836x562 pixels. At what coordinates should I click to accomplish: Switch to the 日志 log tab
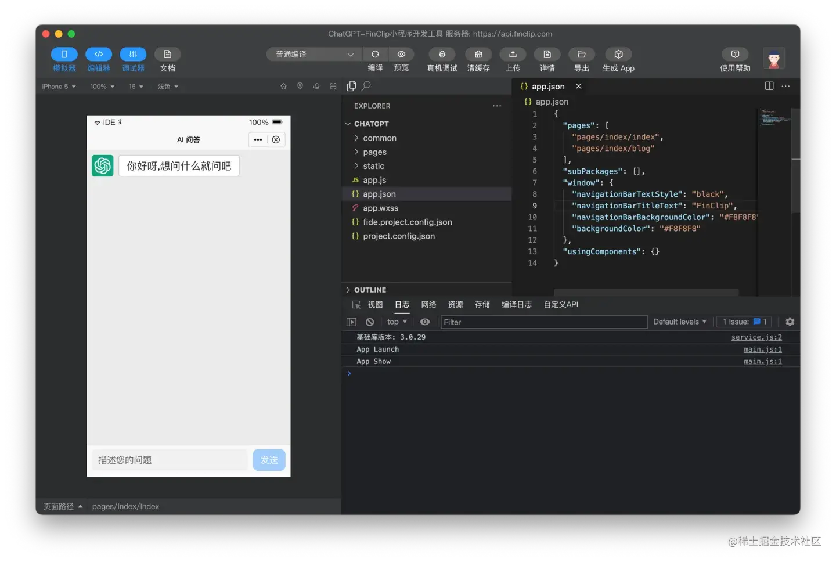pyautogui.click(x=402, y=305)
